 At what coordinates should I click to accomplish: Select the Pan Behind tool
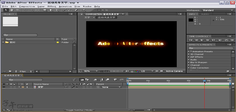pos(37,10)
